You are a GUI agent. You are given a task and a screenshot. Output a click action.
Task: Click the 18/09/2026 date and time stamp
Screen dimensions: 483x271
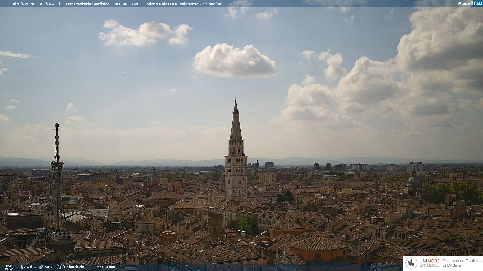coord(33,4)
